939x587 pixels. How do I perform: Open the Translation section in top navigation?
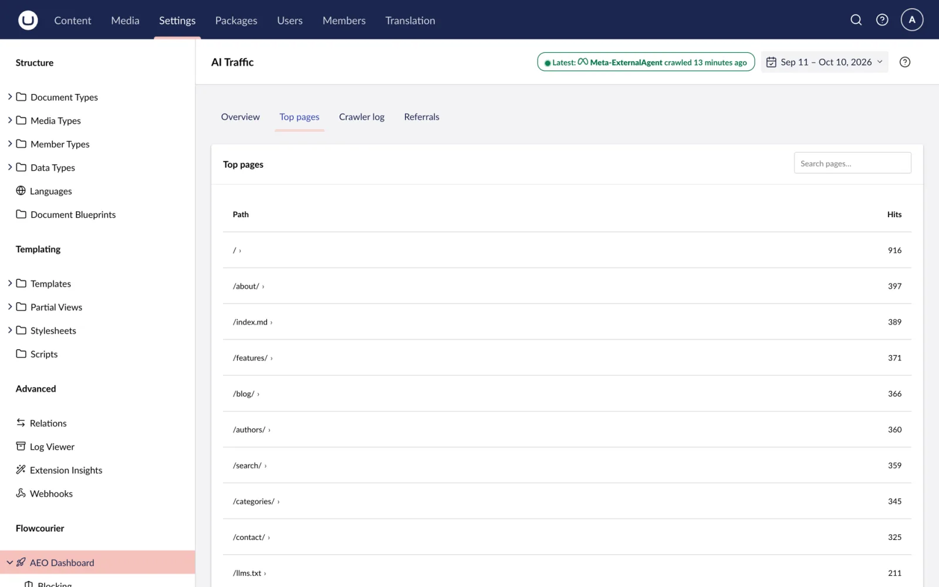[x=410, y=21]
